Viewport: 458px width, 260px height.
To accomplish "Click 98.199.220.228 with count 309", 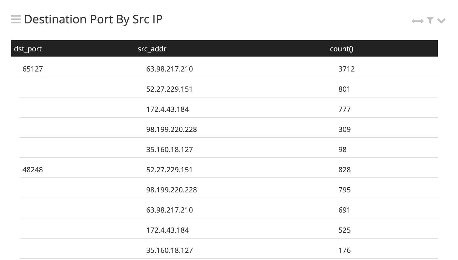I will 172,129.
